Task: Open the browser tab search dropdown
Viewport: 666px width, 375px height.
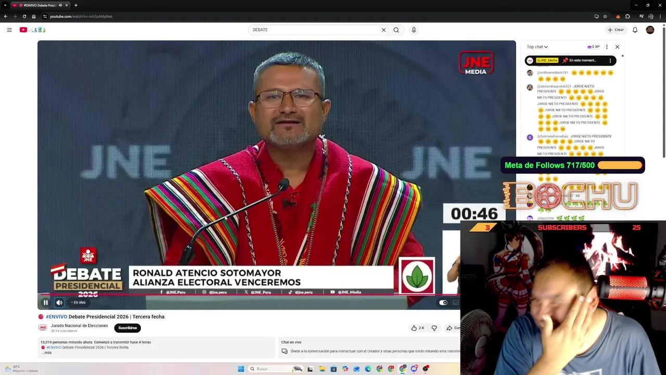Action: [x=5, y=5]
